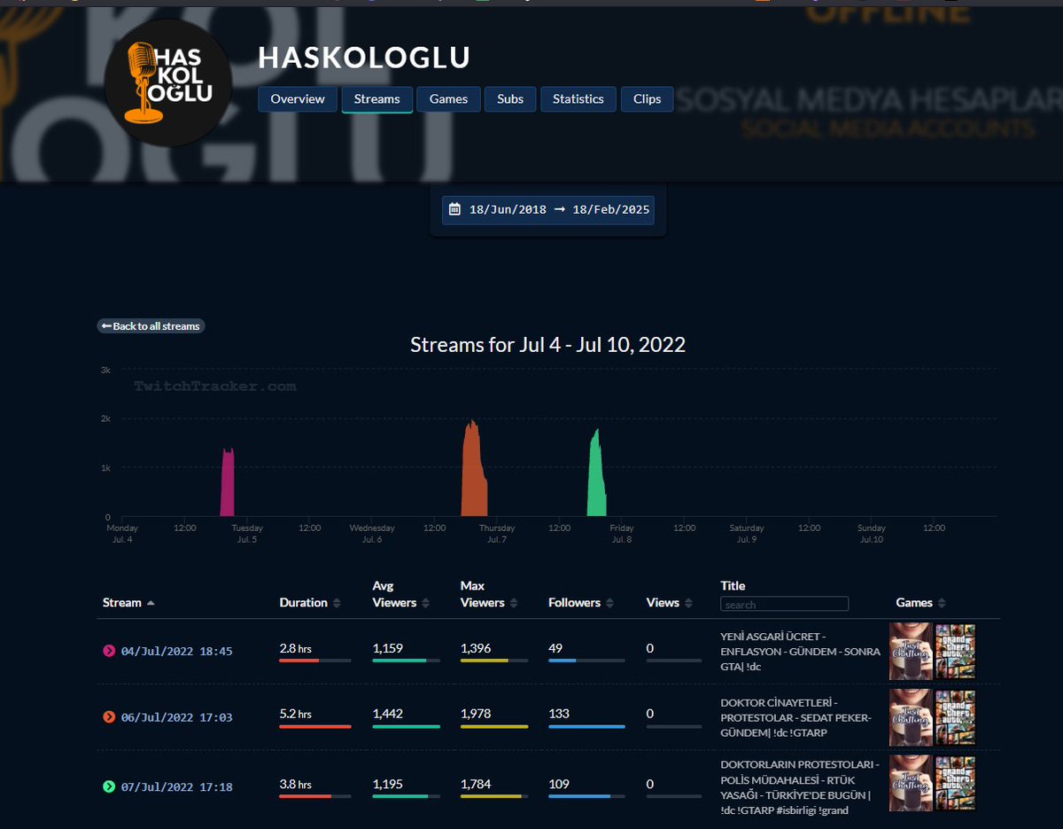Screen dimensions: 1063x829
Task: Click title starting DOKTOR CİNAYETLERİ
Action: tap(796, 717)
